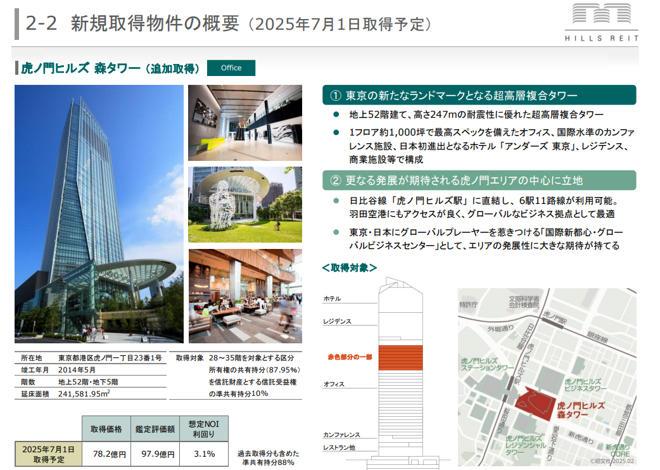The image size is (660, 470).
Task: Click 虎ノ門駅 label on map
Action: (555, 317)
